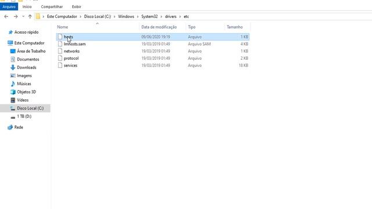Screen dimensions: 372x209
Task: Click the 1 TB (D:) drive icon
Action: (x=13, y=117)
